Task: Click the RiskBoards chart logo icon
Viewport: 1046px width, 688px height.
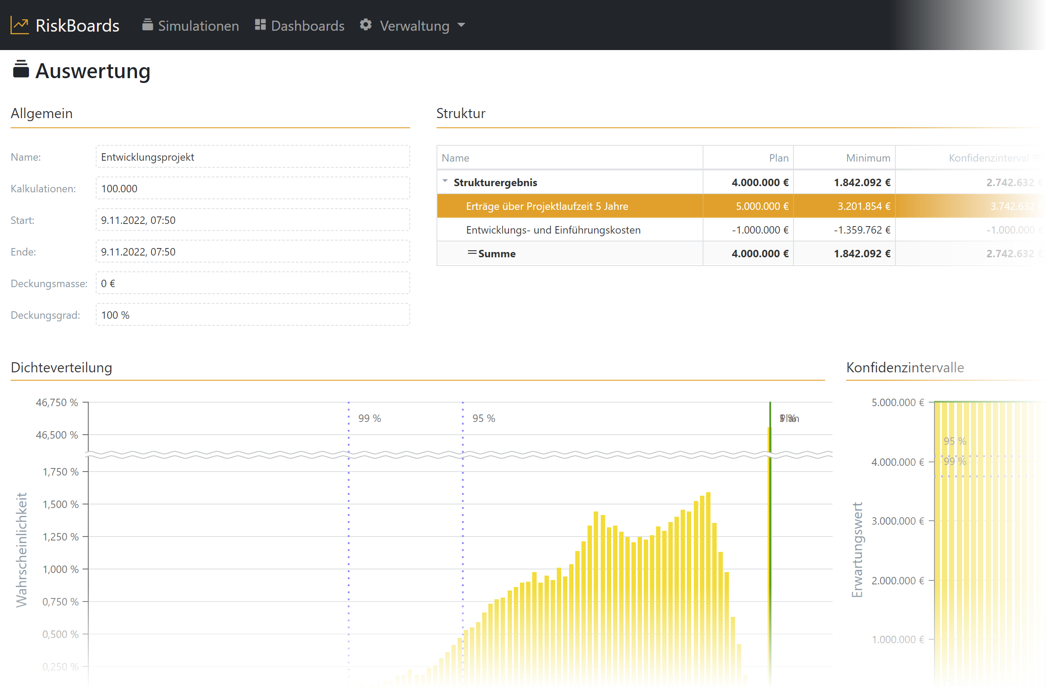Action: [19, 25]
